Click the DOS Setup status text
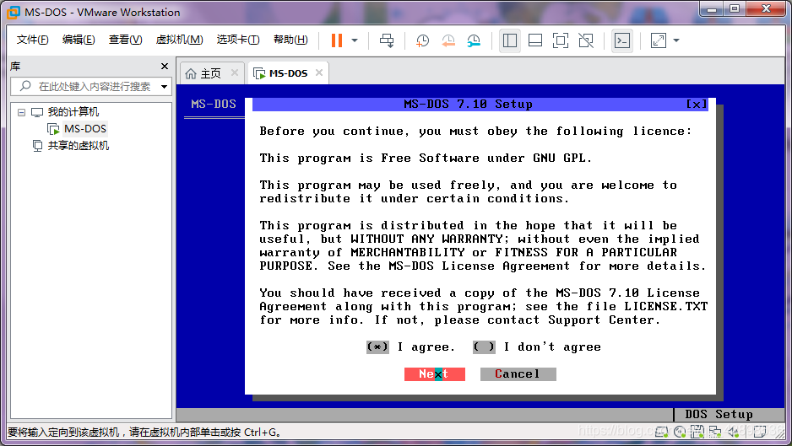 [x=719, y=414]
